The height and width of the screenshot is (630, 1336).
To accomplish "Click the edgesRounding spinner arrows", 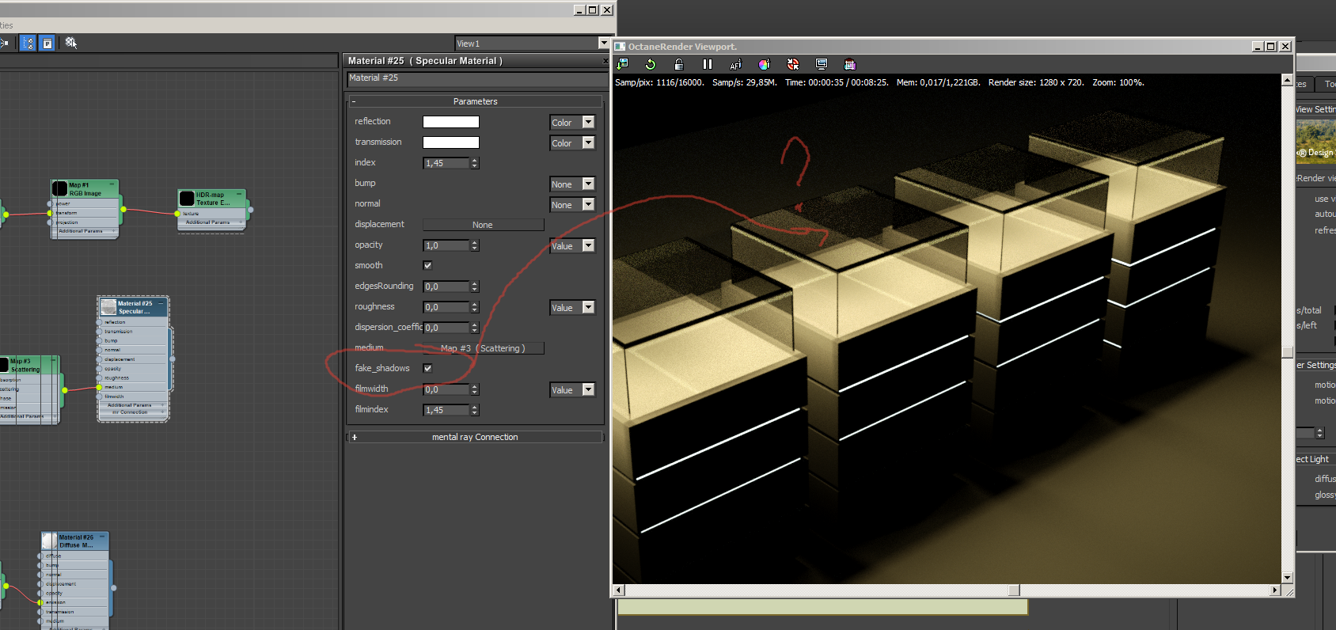I will 475,287.
